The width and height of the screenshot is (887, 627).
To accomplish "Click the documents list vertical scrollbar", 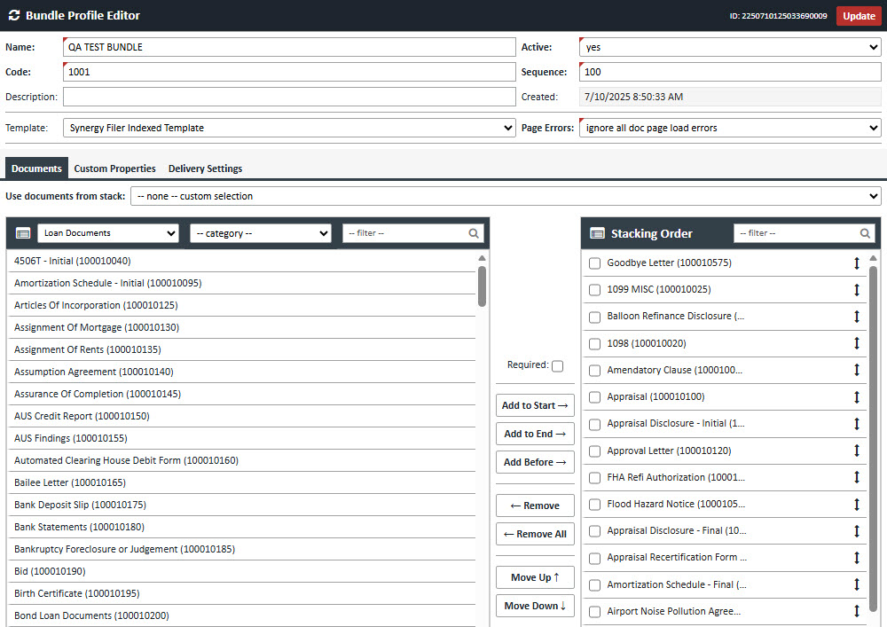I will (x=482, y=286).
